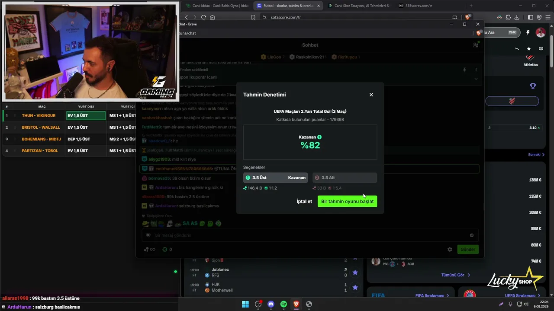Pin toggle on the pinned chat message

464,70
